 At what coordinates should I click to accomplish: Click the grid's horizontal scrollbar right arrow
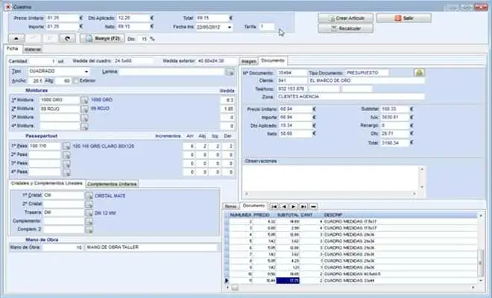pyautogui.click(x=473, y=288)
